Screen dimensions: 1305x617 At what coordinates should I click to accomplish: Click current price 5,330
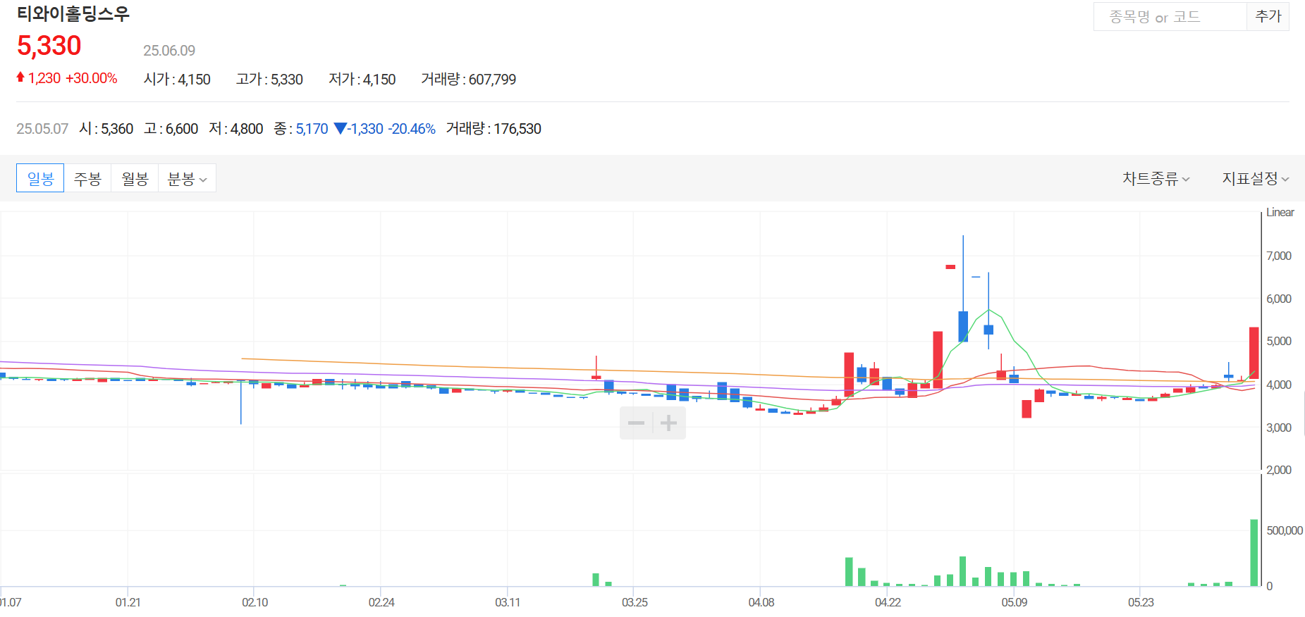(49, 46)
